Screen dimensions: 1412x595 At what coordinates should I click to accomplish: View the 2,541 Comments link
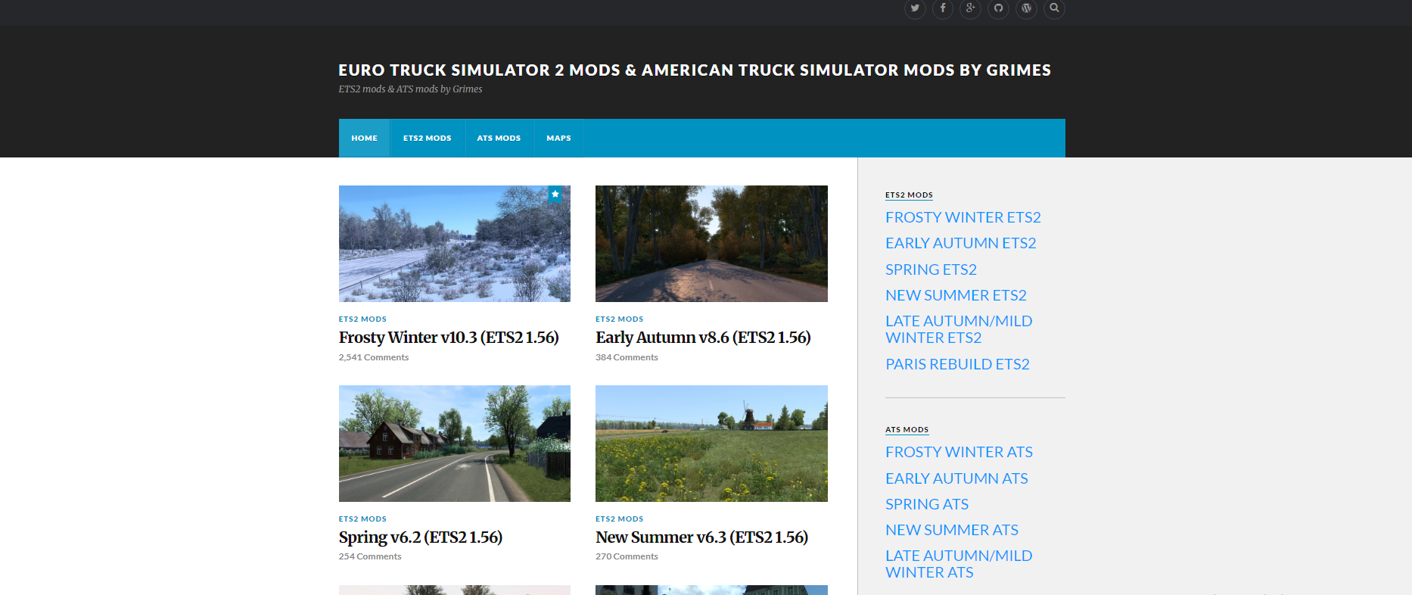click(374, 357)
